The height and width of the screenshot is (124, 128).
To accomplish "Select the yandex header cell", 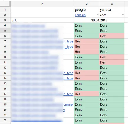I will point(112,10).
